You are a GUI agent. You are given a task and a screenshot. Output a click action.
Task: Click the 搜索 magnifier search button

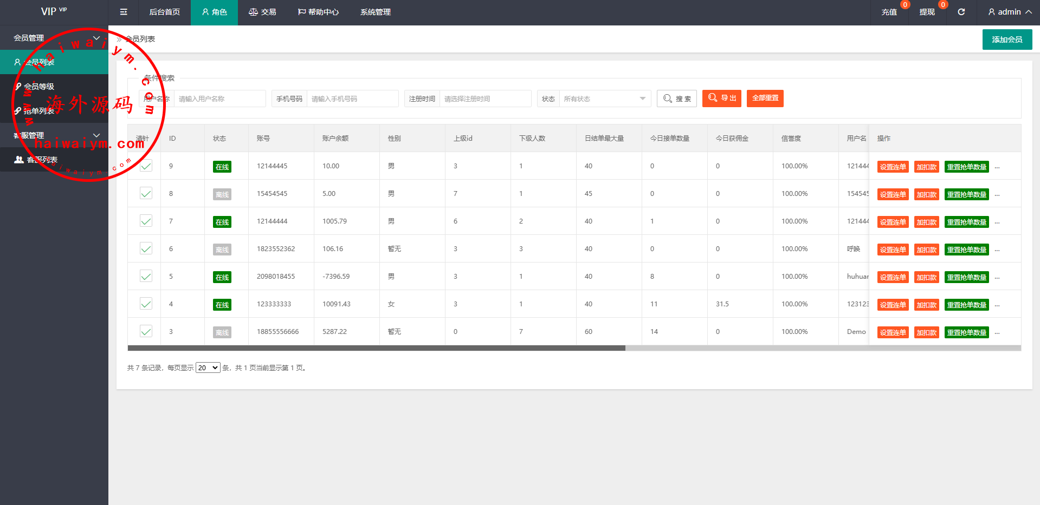[676, 99]
